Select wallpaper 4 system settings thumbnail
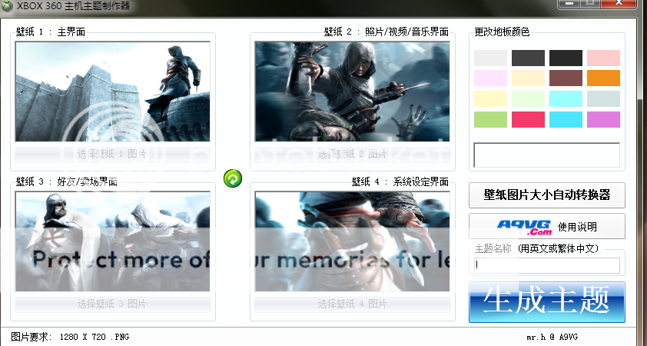Image resolution: width=647 pixels, height=346 pixels. click(353, 241)
